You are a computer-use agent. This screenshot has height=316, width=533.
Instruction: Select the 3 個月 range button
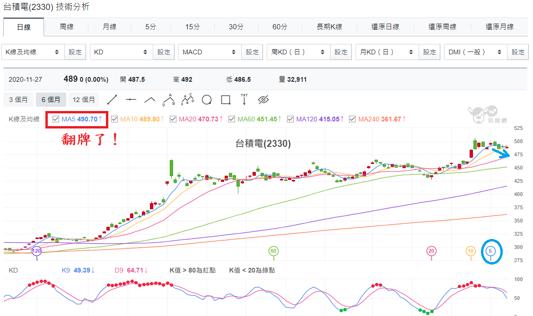pos(18,100)
